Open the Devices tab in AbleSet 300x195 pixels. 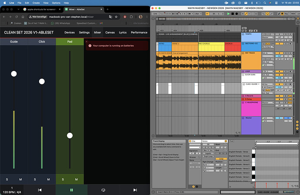[70, 32]
